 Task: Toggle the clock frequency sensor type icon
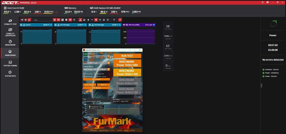(104, 20)
